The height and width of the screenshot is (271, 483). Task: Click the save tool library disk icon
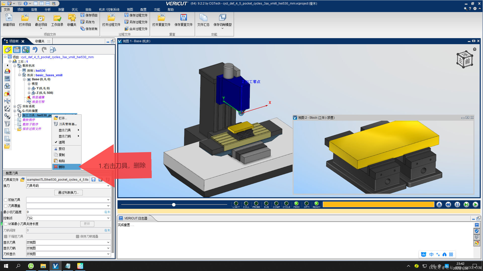(93, 180)
